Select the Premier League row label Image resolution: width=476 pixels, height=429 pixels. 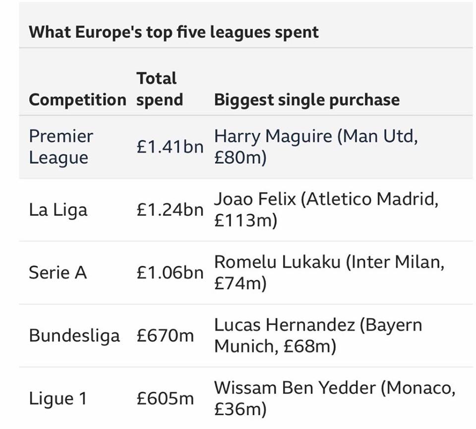click(x=61, y=147)
